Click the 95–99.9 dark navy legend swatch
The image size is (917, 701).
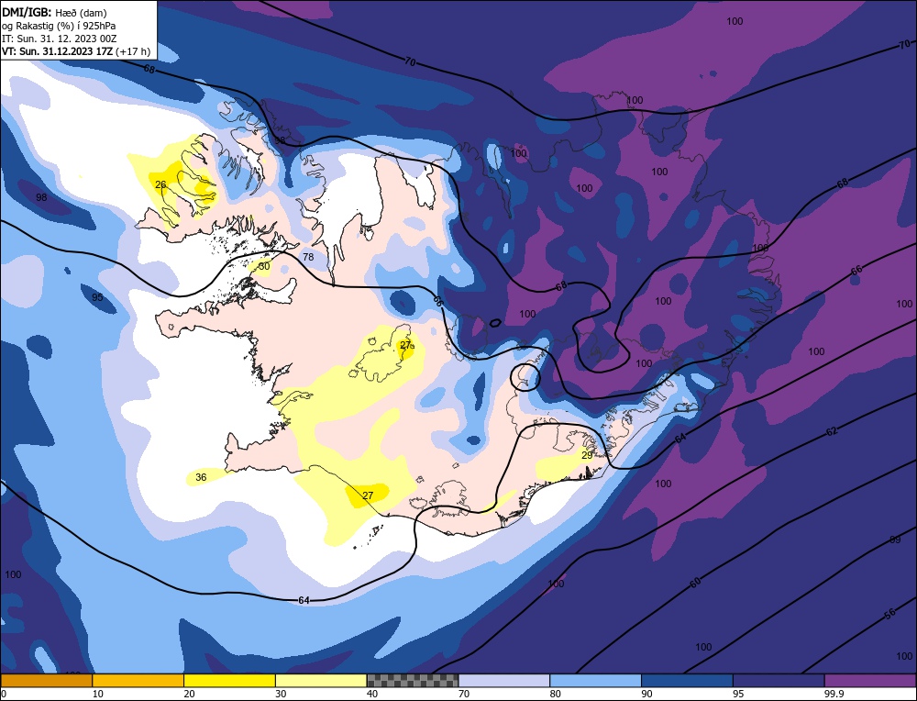(779, 681)
